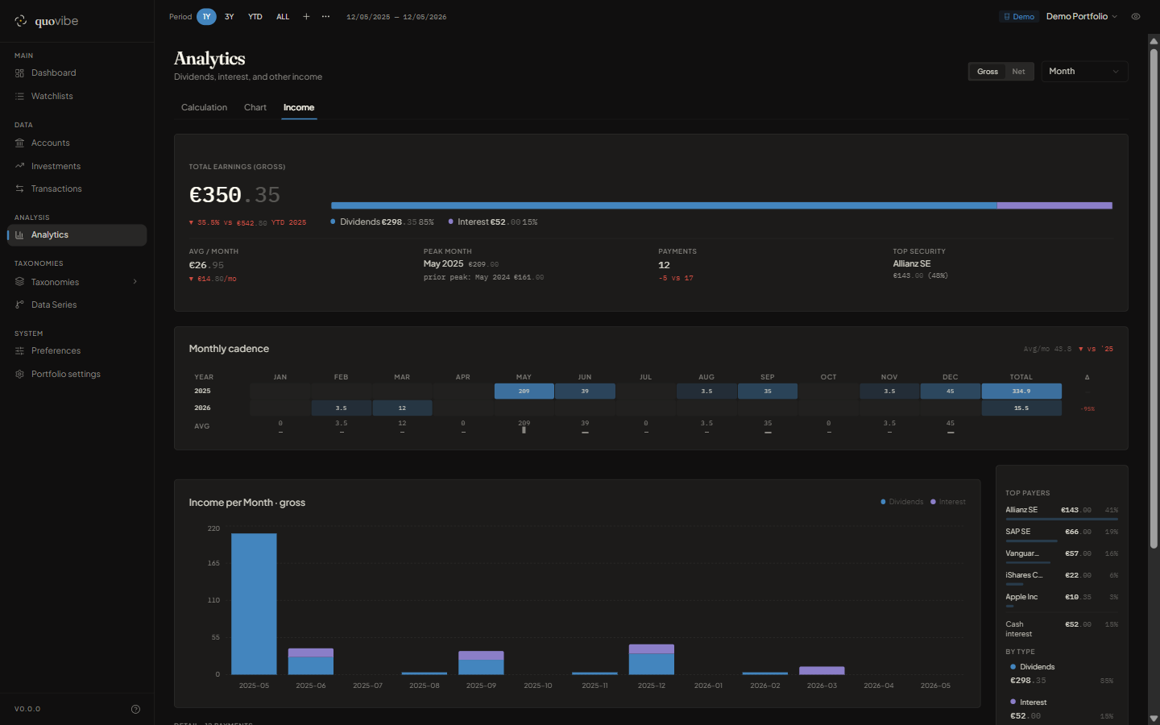Click the Apple Inc top payer row
Screen dimensions: 1160x725
[x=1062, y=599]
